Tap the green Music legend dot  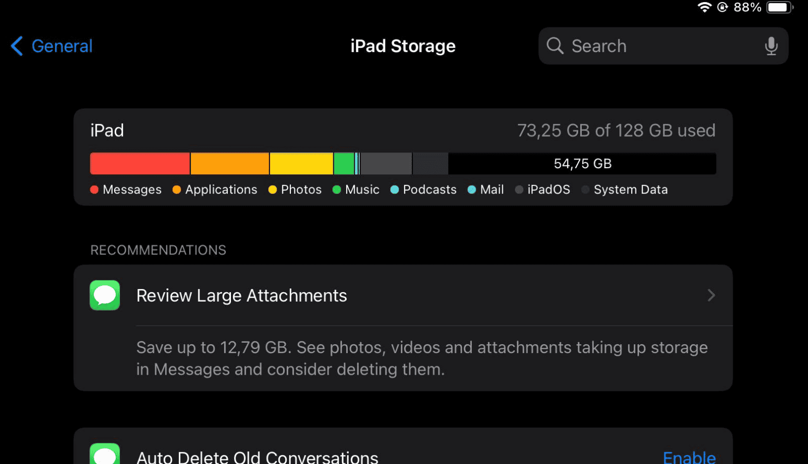click(337, 189)
